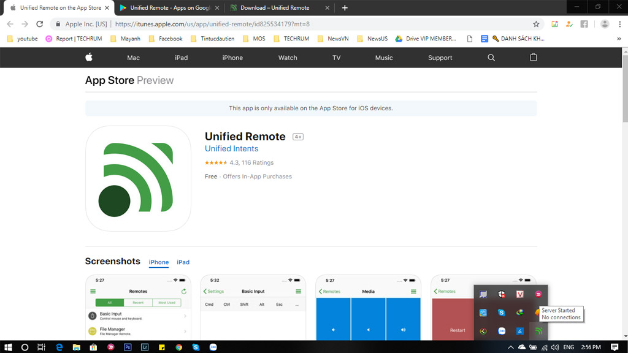Open the OneDrive cloud tray icon
Image resolution: width=628 pixels, height=353 pixels.
click(522, 347)
